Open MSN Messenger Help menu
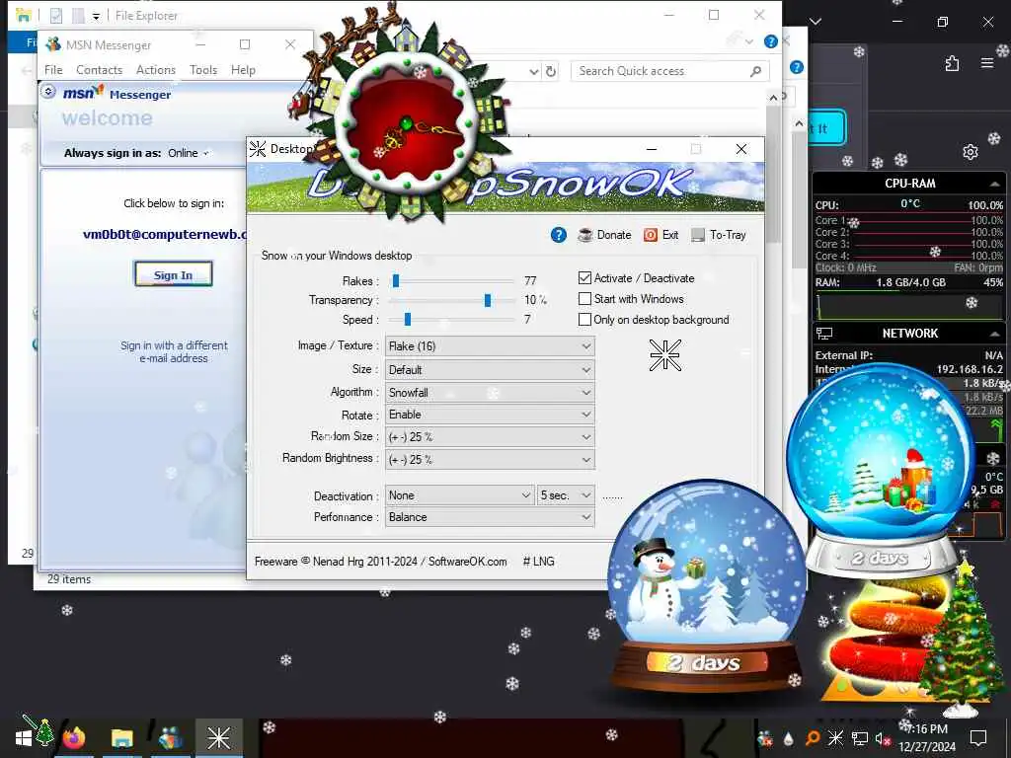Screen dimensions: 1011x758 243,70
